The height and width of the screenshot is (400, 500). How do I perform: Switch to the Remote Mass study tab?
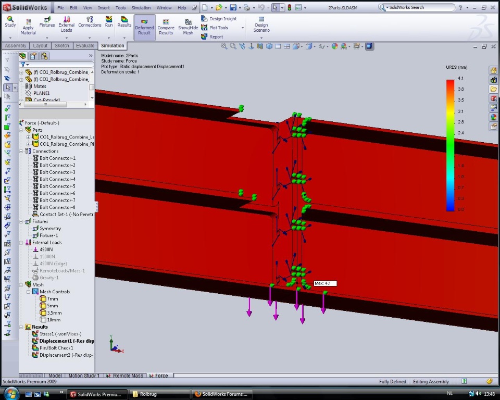[126, 376]
